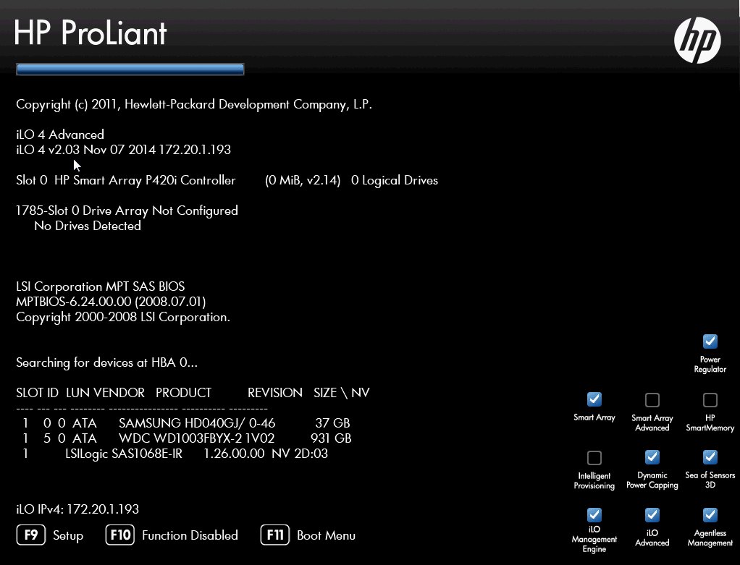
Task: Click the Hewlett-Packard copyright line
Action: point(194,104)
